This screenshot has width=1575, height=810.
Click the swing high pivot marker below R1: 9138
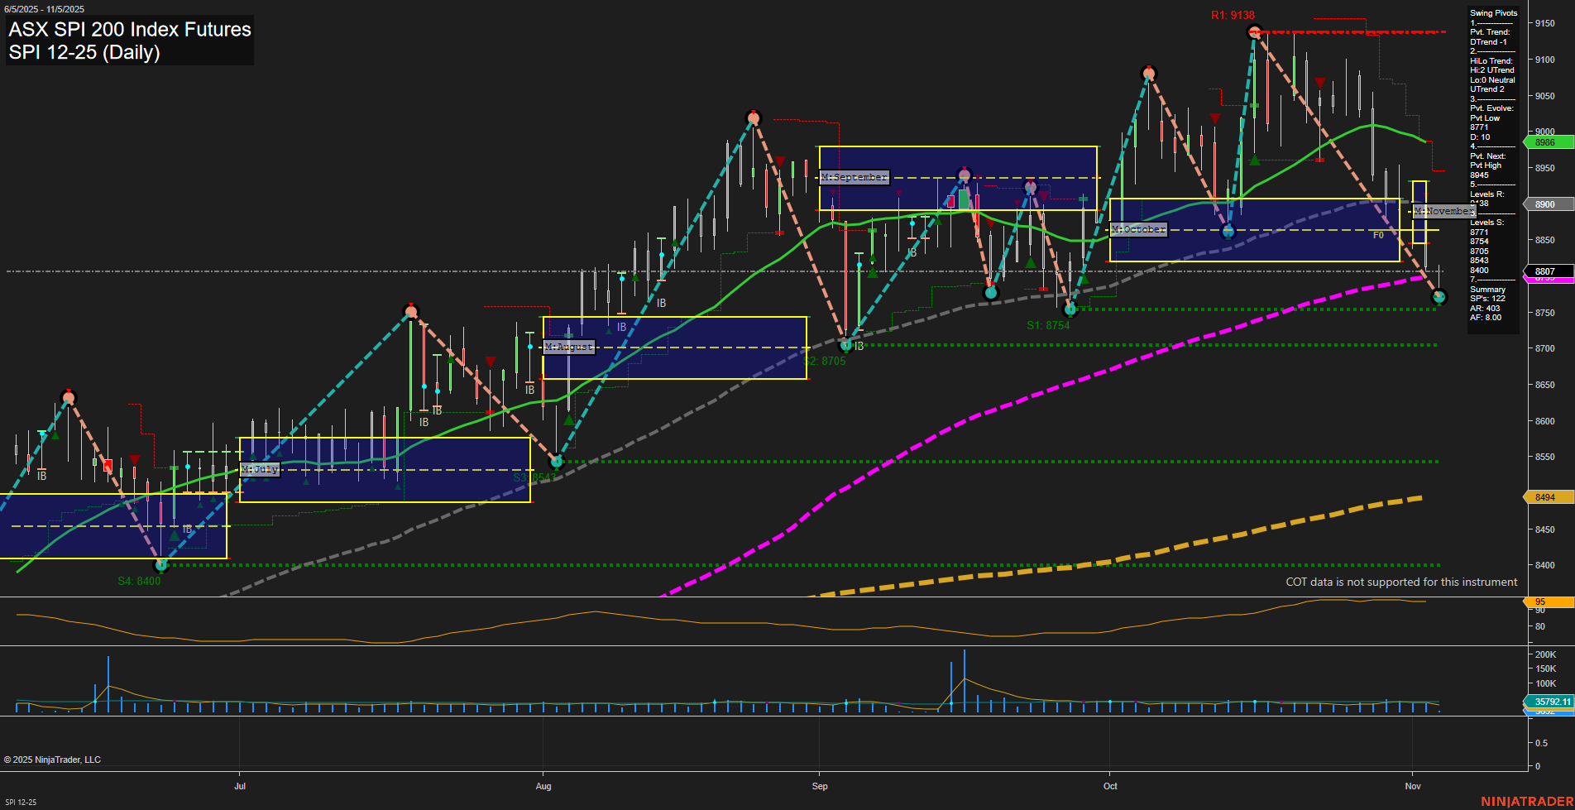coord(1254,33)
